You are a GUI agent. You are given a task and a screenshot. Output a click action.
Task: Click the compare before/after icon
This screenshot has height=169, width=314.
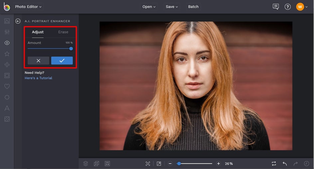[274, 164]
